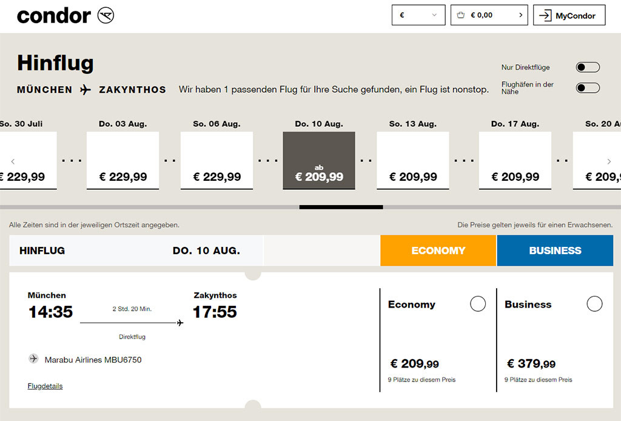The height and width of the screenshot is (421, 621).
Task: Select the Business fare radio button
Action: click(594, 304)
